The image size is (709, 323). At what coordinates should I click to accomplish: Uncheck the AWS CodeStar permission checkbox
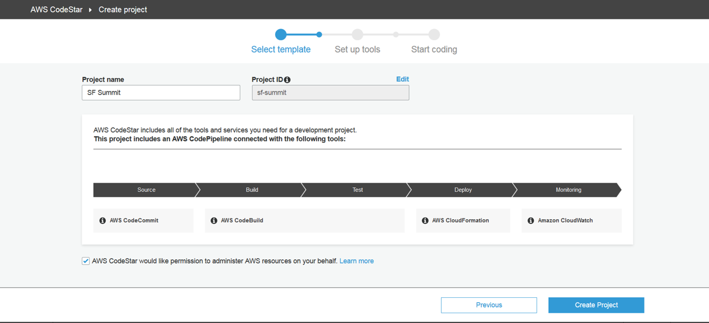tap(86, 261)
